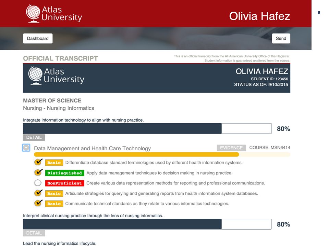The image size is (329, 246).
Task: Click Create various data representation methods text
Action: pyautogui.click(x=175, y=183)
